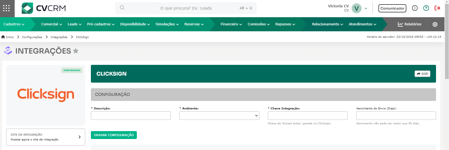Open the apps grid menu icon
449x150 pixels.
pyautogui.click(x=6, y=8)
